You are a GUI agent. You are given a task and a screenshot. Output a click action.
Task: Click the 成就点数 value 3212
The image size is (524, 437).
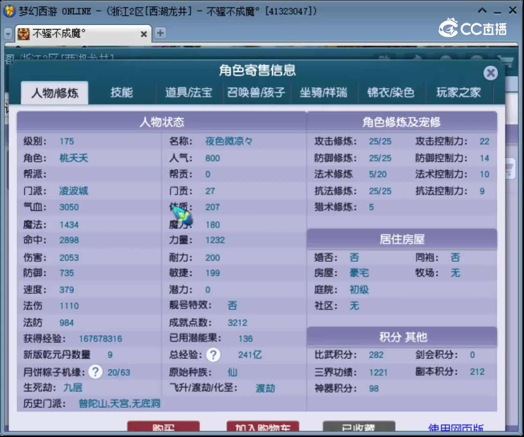pyautogui.click(x=237, y=323)
